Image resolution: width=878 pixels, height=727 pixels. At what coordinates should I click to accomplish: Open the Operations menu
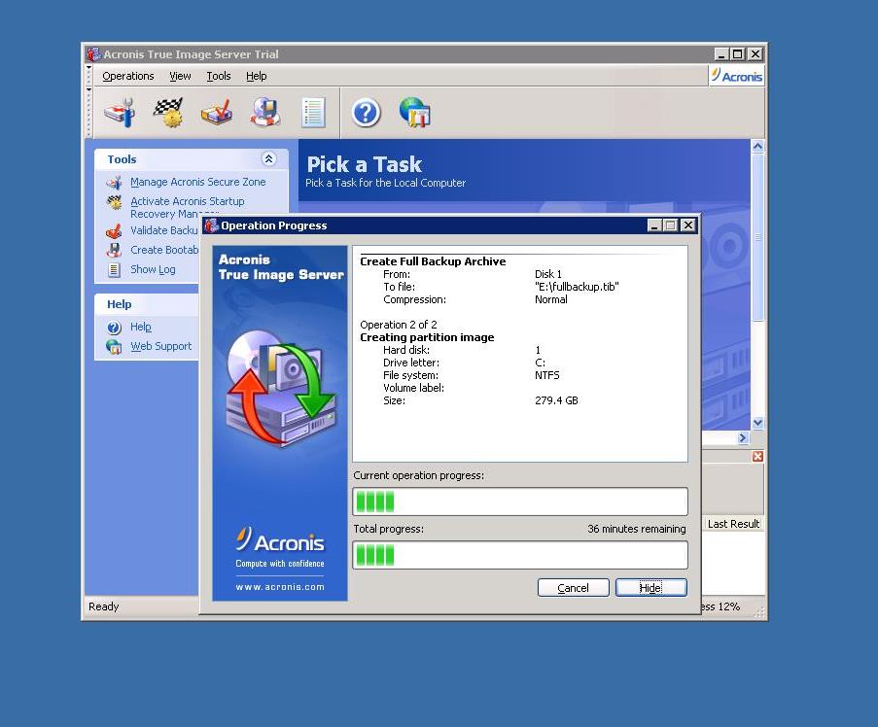coord(127,76)
